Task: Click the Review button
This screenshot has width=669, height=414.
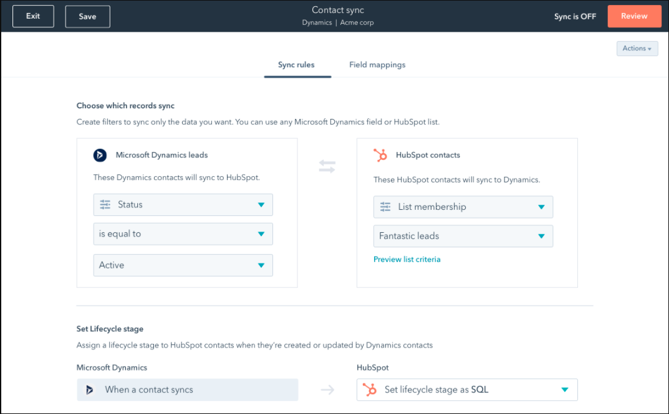Action: point(634,16)
